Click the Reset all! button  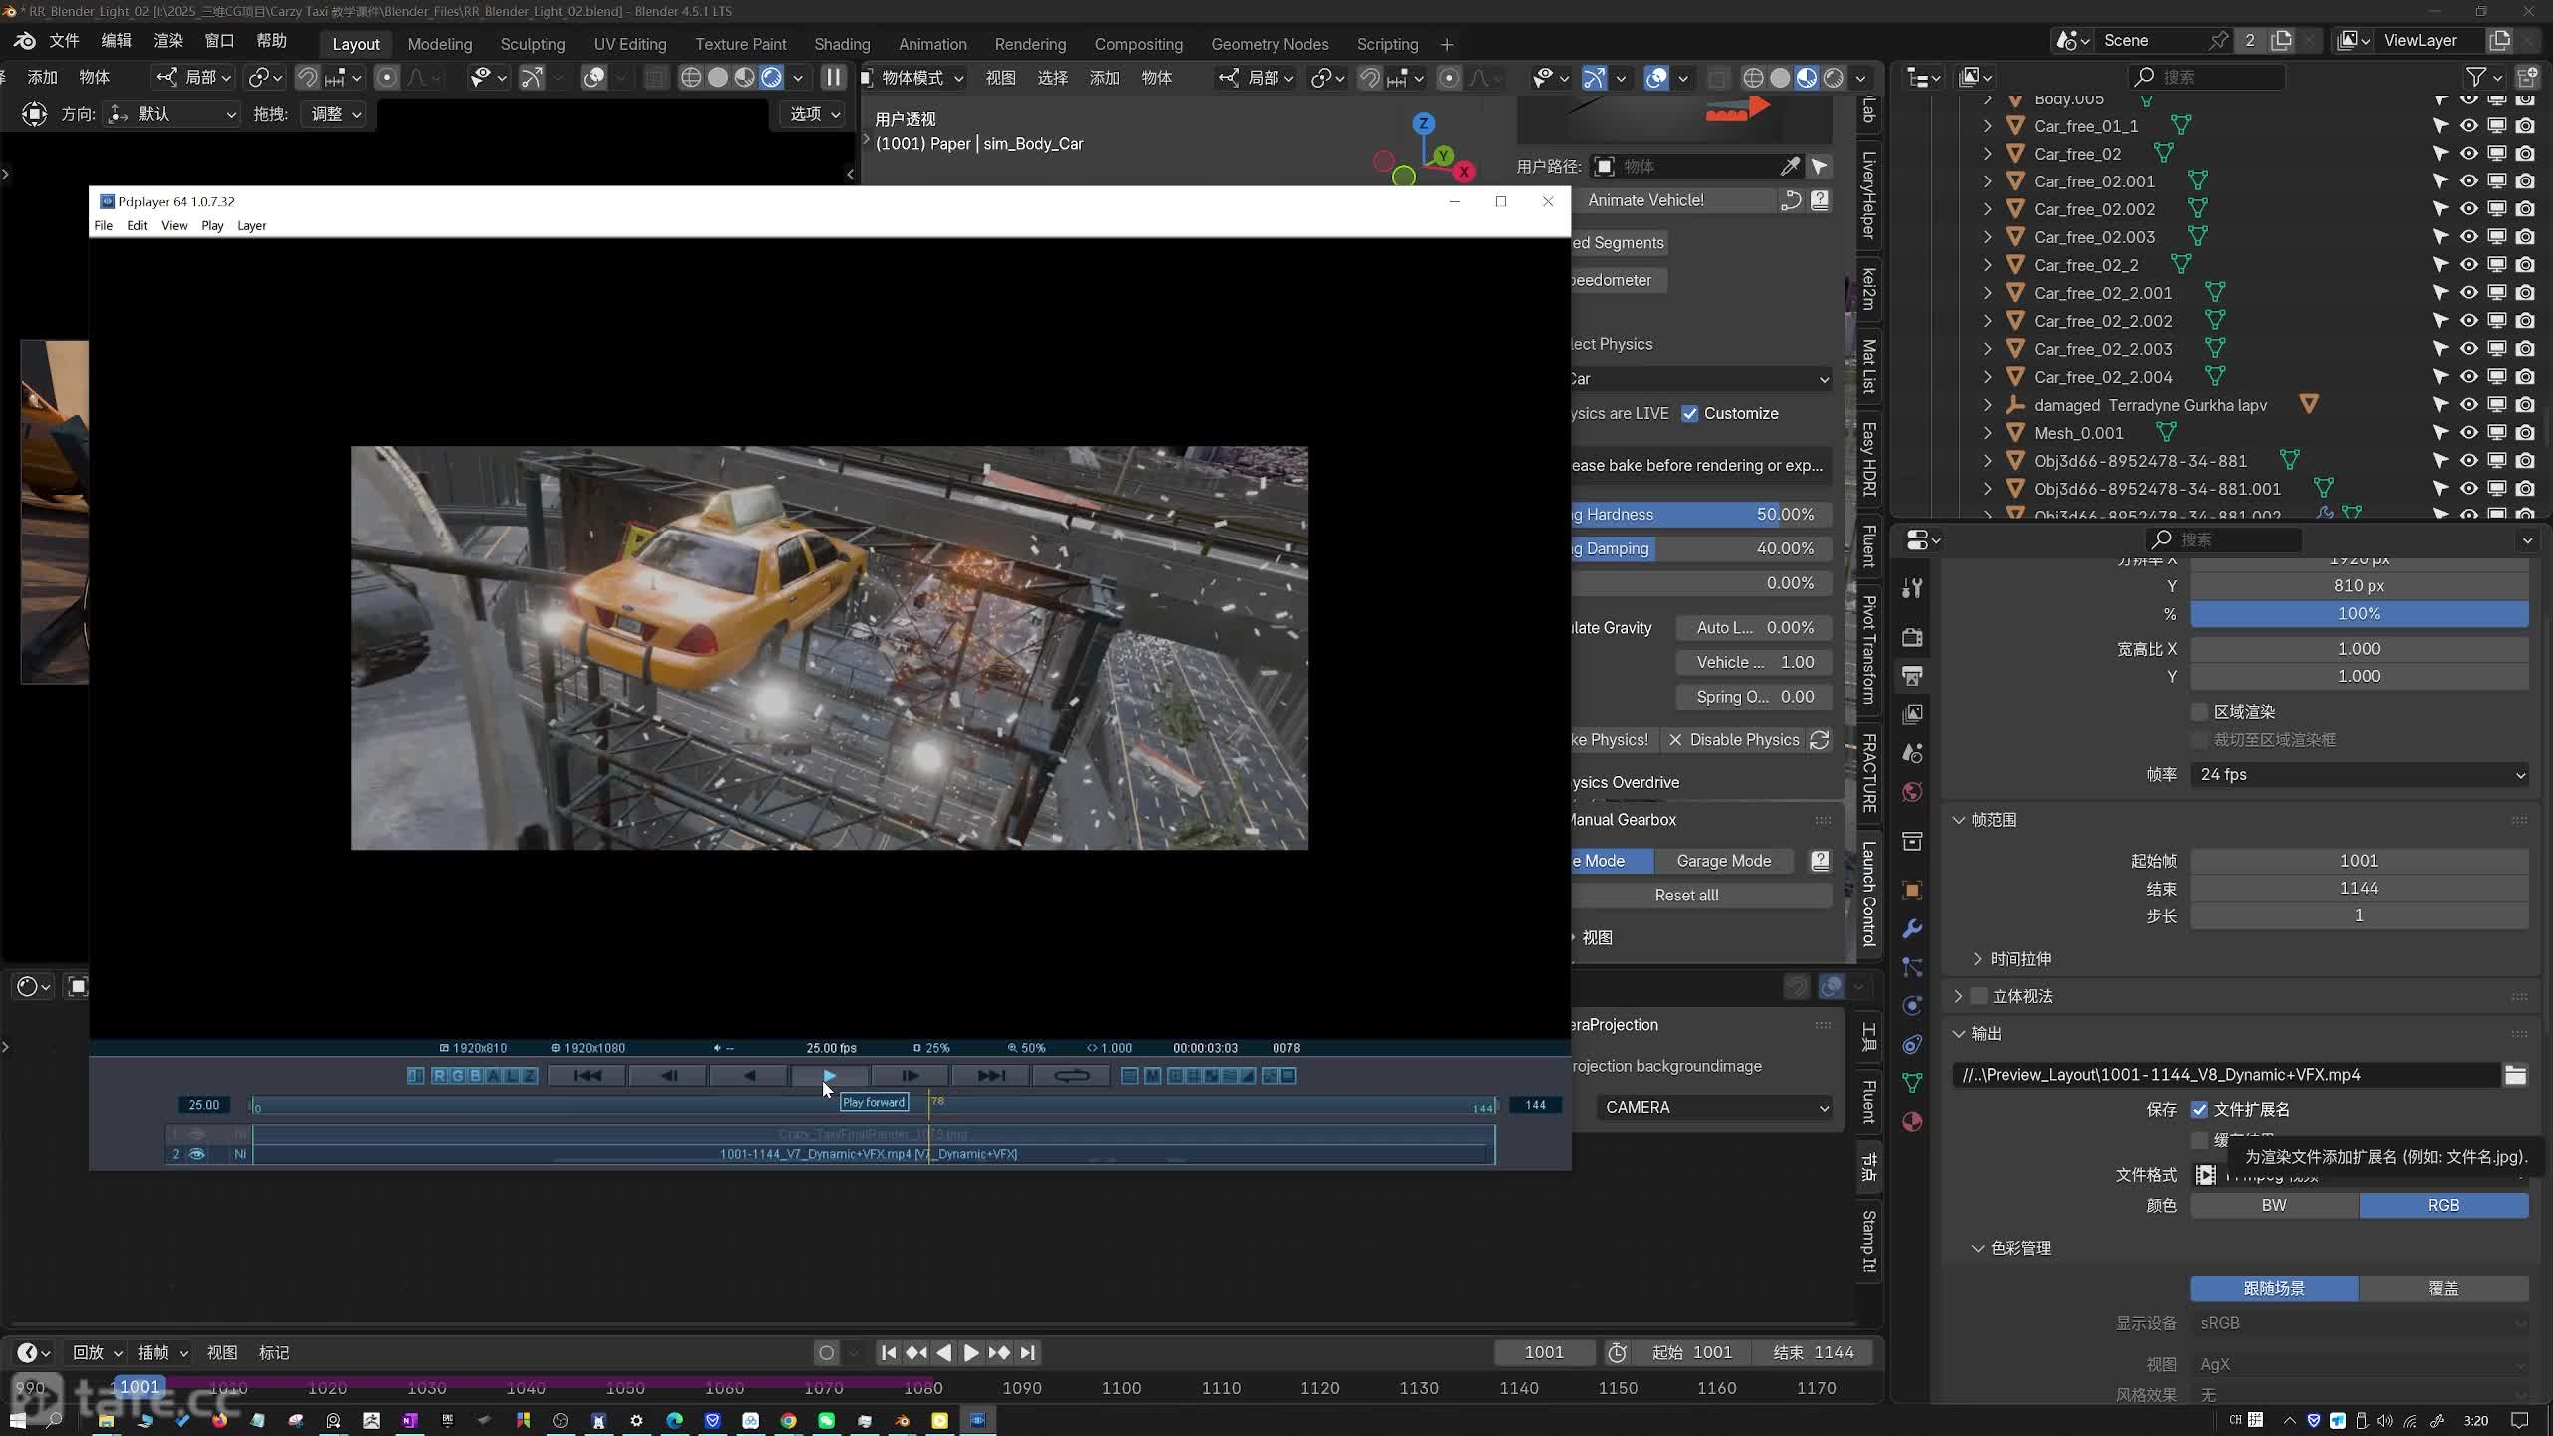[1686, 896]
